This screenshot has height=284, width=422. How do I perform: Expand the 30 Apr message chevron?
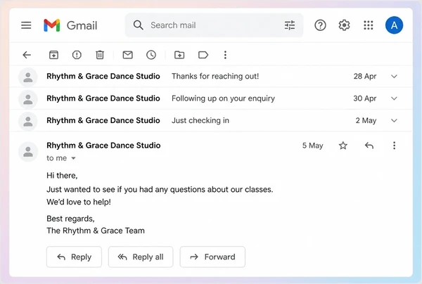coord(394,98)
